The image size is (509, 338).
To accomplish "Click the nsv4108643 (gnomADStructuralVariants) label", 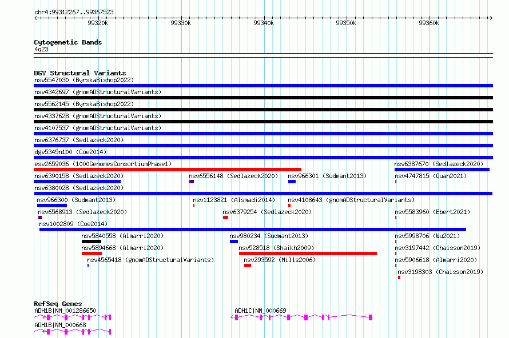I will point(351,200).
